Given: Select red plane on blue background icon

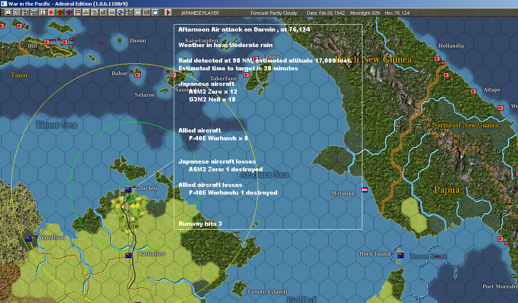Looking at the screenshot, I should (x=69, y=13).
